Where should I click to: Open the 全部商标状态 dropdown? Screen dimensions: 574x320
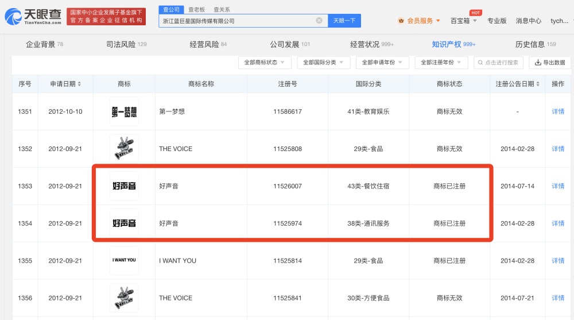click(265, 62)
